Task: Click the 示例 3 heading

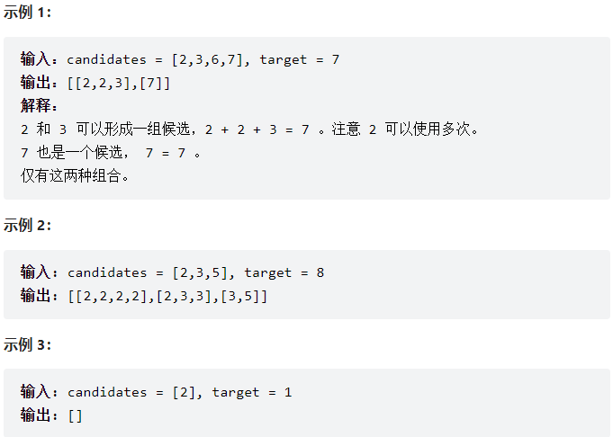Action: [27, 345]
